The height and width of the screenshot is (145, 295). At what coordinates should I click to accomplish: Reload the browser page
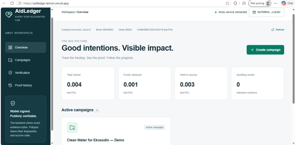pos(12,3)
